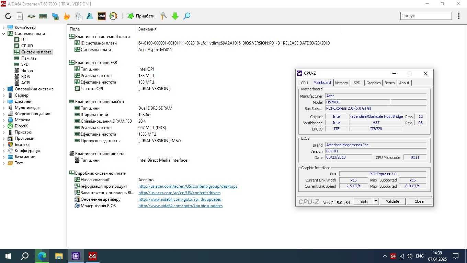Switch to the Graphics tab in CPU-Z
Screen dimensions: 467x263
(x=373, y=83)
